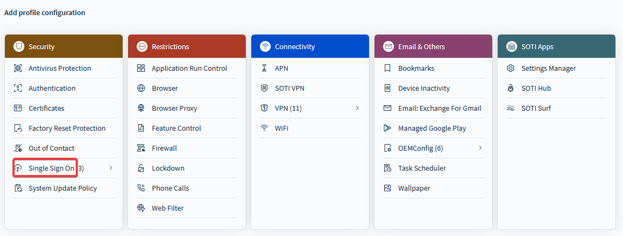Viewport: 623px width, 236px height.
Task: Open the Managed Google Play configuration
Action: click(x=432, y=129)
